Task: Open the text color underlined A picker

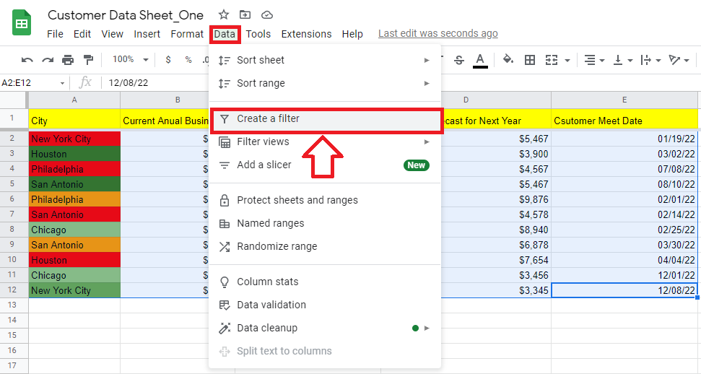Action: (x=480, y=60)
